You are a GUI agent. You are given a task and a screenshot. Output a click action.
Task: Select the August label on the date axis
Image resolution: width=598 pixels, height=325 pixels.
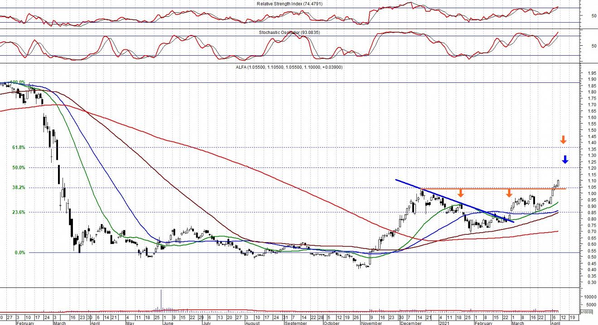[252, 323]
